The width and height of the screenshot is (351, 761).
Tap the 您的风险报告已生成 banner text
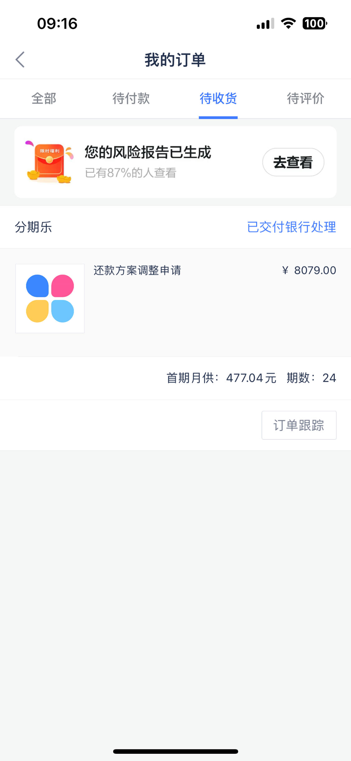point(148,152)
